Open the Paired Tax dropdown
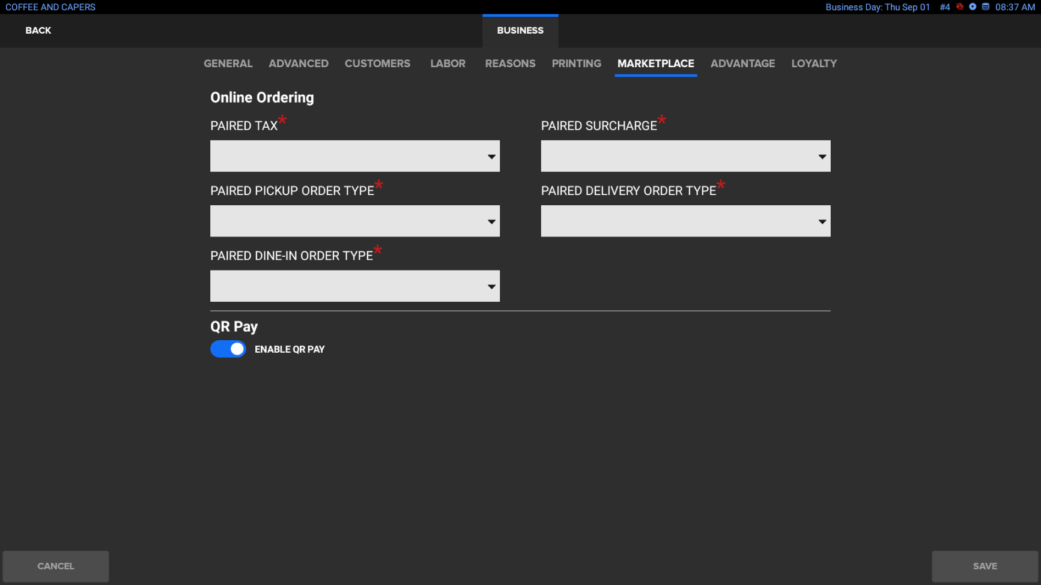Screen dimensions: 1041x585 point(354,156)
